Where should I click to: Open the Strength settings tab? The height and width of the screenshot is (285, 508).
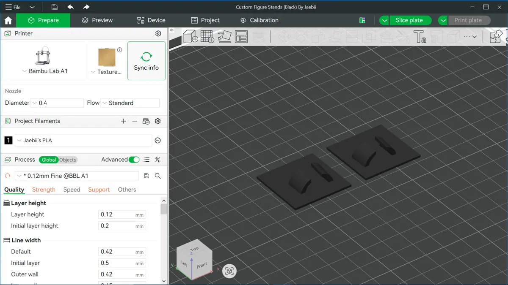point(44,190)
